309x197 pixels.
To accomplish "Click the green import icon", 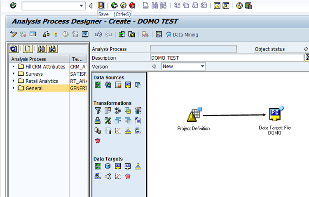I will click(122, 35).
